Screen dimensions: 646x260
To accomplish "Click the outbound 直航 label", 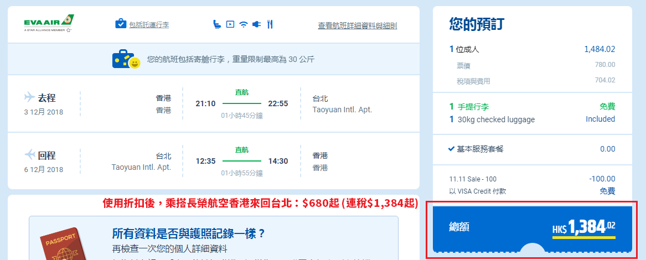I will (x=242, y=92).
